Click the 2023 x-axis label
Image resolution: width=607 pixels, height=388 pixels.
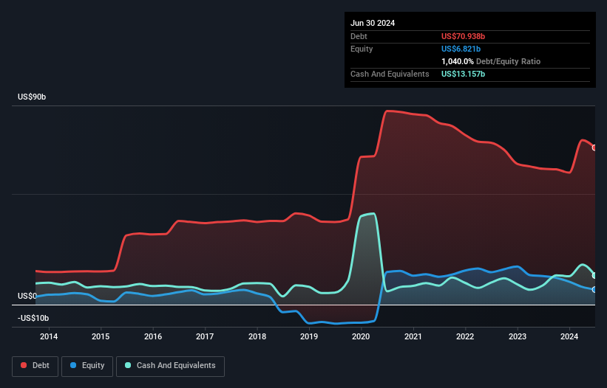tap(518, 336)
